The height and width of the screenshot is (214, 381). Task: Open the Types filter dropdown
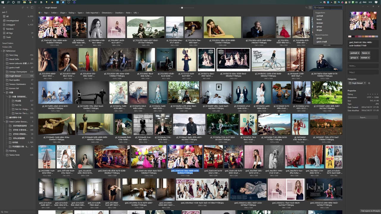point(81,13)
